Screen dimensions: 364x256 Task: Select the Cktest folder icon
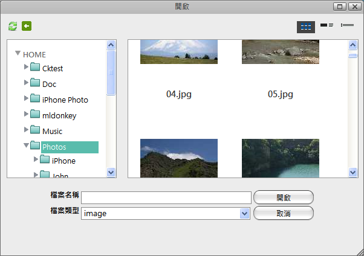pos(35,68)
